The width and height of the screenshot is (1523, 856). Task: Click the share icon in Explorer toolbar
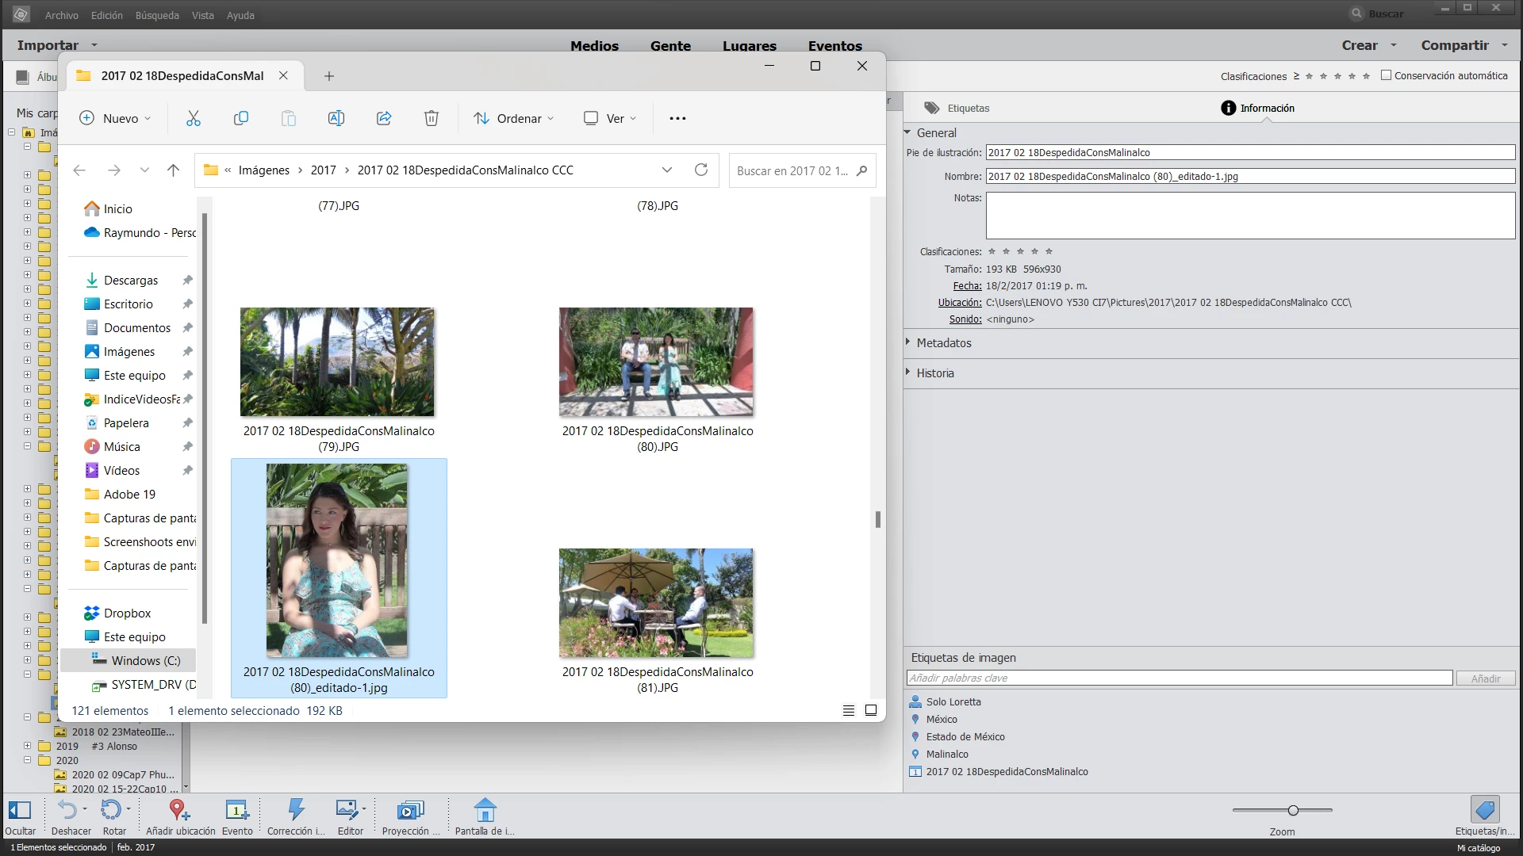click(384, 118)
